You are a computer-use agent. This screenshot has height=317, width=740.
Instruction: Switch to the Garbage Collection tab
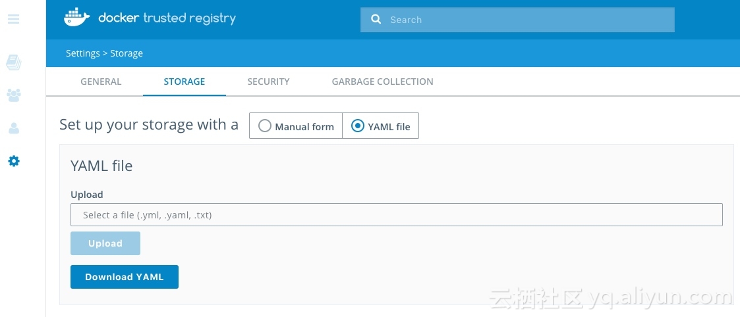click(382, 82)
